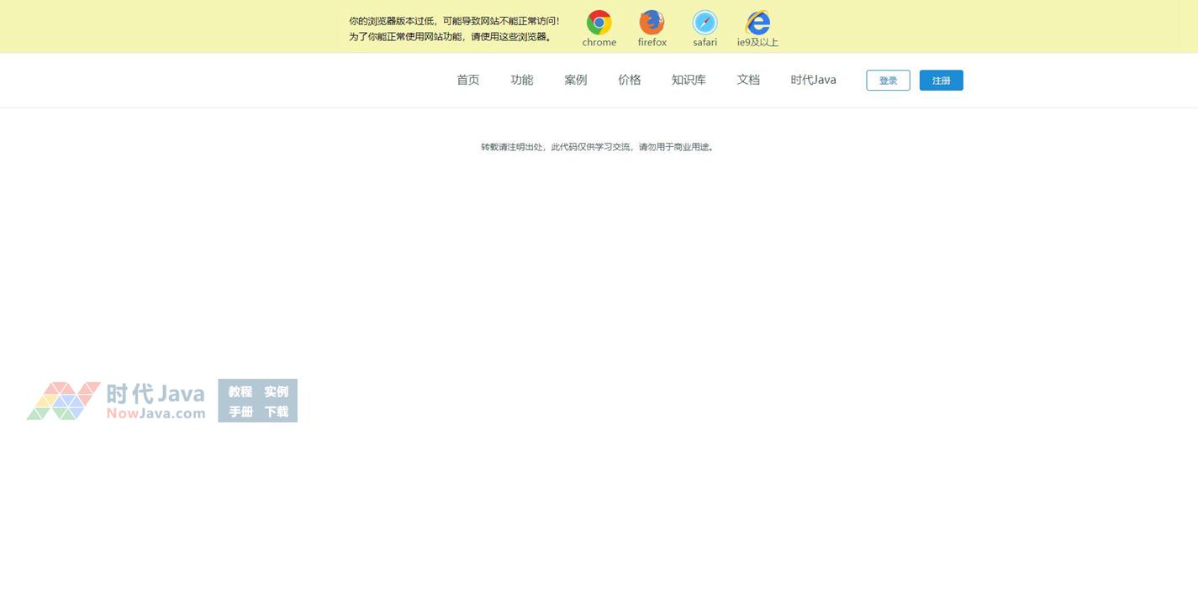The image size is (1198, 603).
Task: Open the 价格 page
Action: 629,80
